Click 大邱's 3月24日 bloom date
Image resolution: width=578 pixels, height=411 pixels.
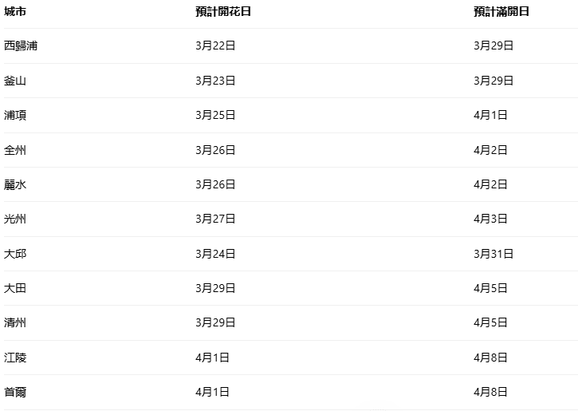coord(215,254)
